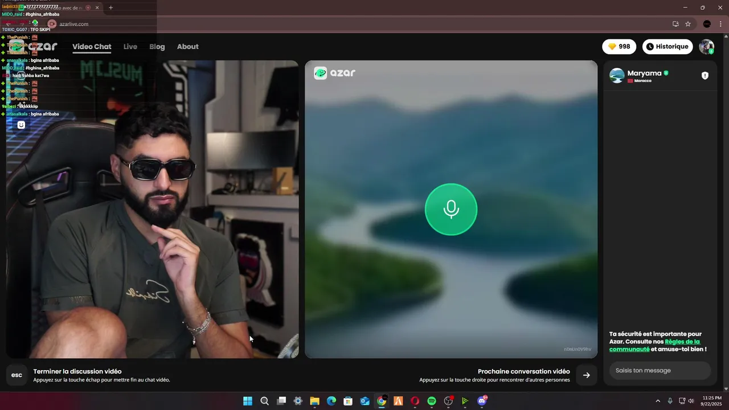
Task: Open the Windows Start menu
Action: [x=248, y=401]
